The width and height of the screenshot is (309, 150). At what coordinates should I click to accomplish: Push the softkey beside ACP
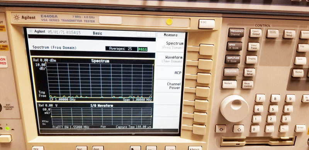coord(204,78)
